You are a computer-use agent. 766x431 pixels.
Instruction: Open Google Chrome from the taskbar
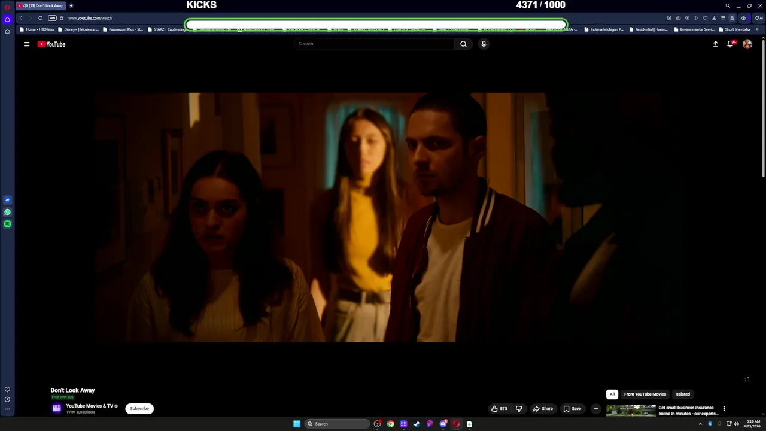[x=390, y=424]
